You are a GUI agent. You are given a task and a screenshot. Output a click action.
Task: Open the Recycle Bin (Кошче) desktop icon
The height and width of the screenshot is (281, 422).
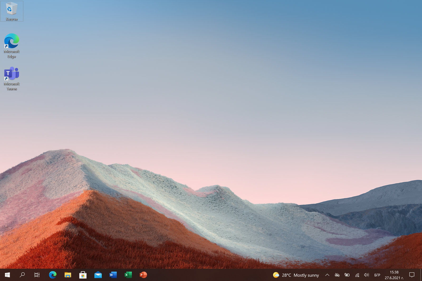[12, 11]
